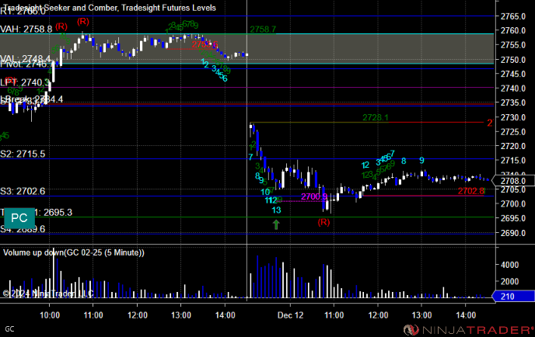The image size is (535, 337).
Task: Click the red 2 marker at 2728.1 line end
Action: pos(490,123)
